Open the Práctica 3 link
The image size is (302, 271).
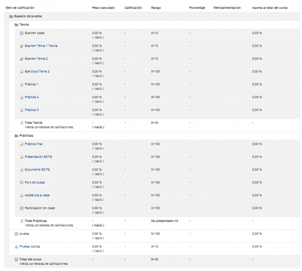click(32, 110)
